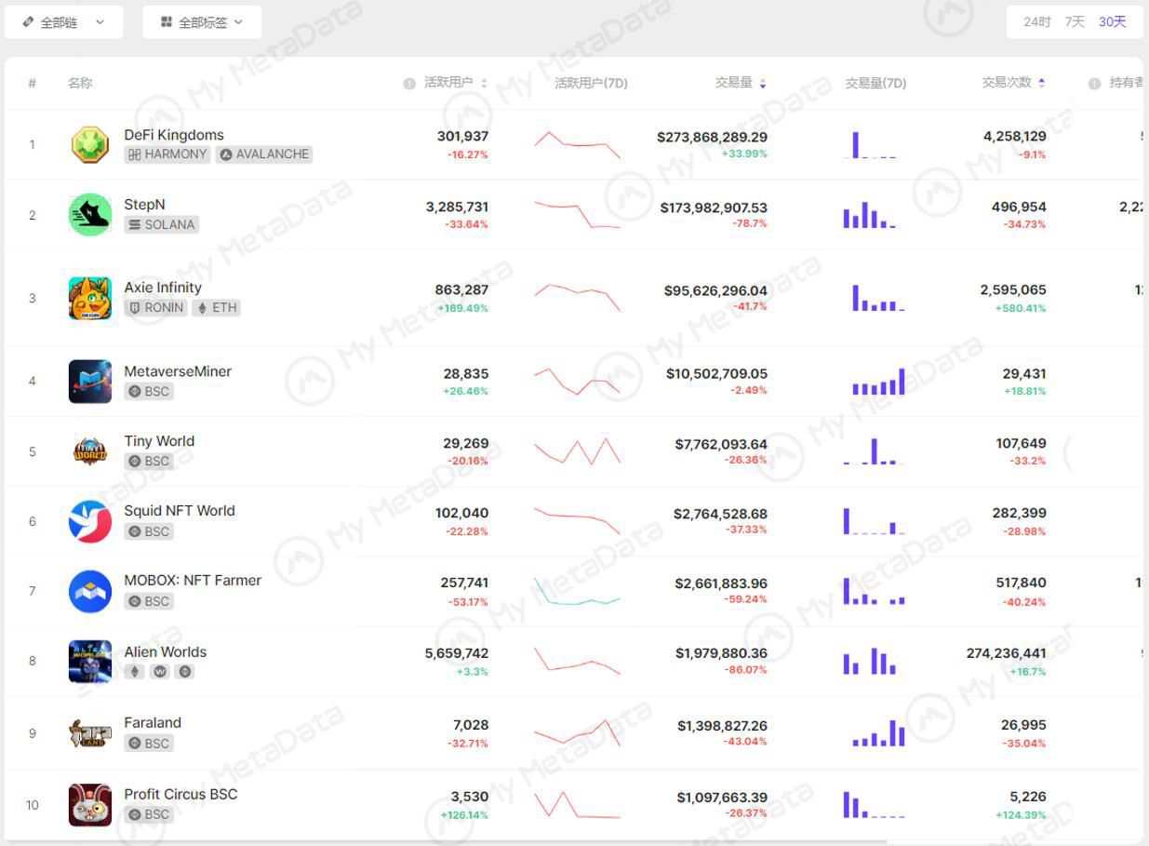Click the Alien Worlds game icon
The width and height of the screenshot is (1149, 846).
coord(90,662)
